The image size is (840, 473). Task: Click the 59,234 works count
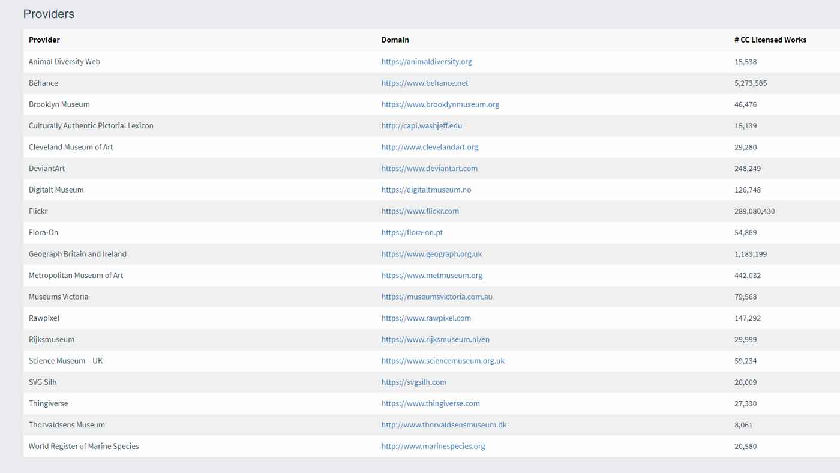pyautogui.click(x=746, y=361)
